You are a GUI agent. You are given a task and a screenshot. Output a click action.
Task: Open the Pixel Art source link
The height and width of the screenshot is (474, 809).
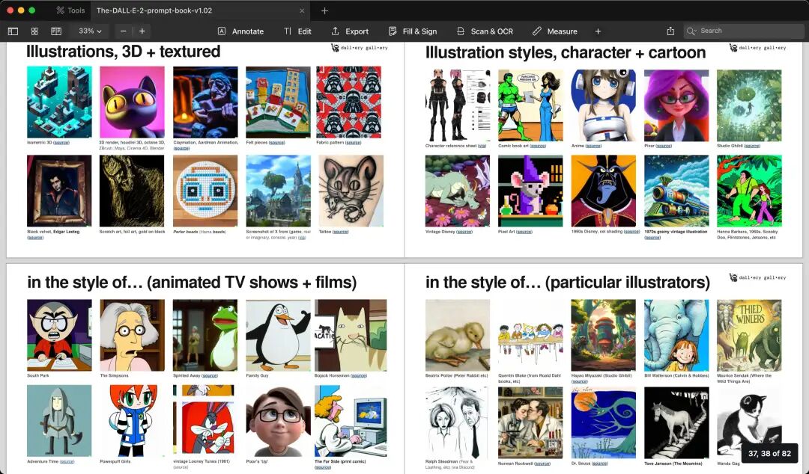click(524, 232)
